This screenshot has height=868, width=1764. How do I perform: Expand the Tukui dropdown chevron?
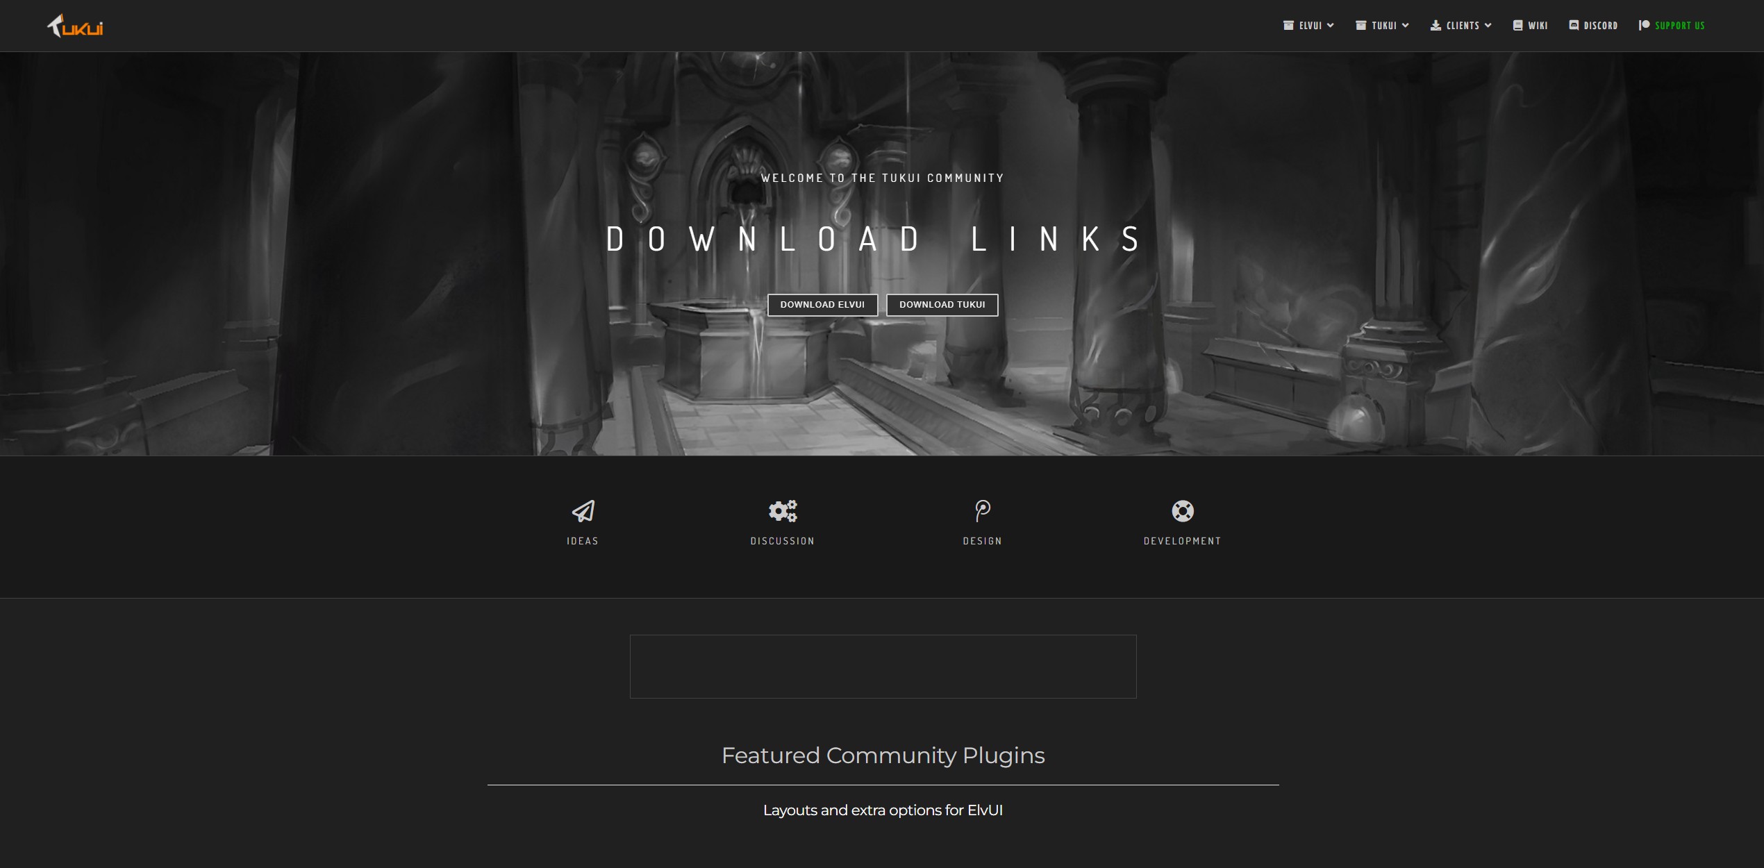point(1405,25)
